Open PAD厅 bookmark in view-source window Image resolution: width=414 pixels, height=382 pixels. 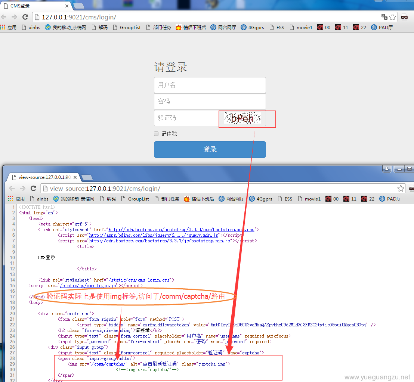[x=390, y=199]
